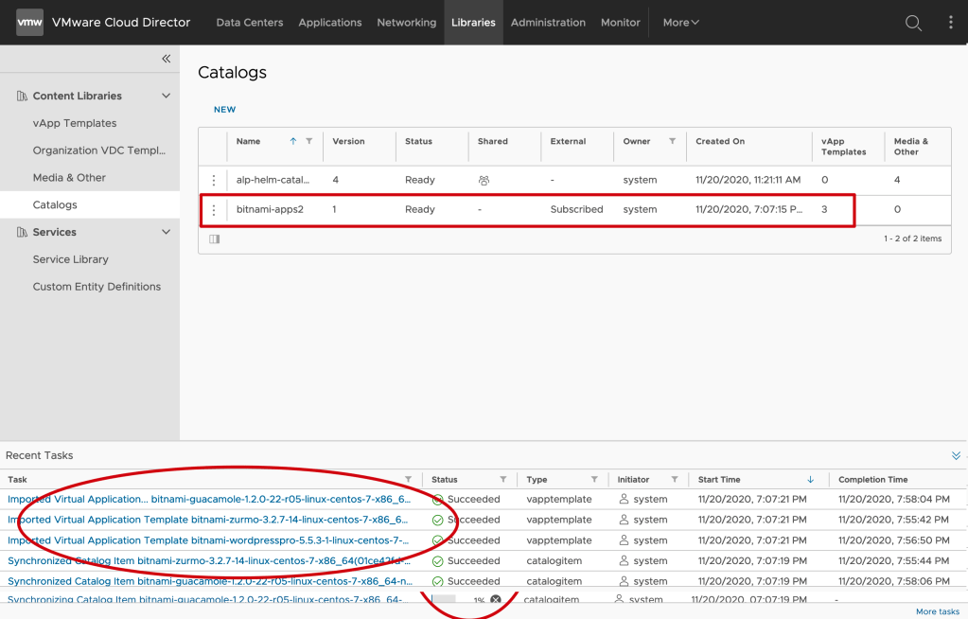Filter the catalogs by Name column
968x619 pixels.
308,141
